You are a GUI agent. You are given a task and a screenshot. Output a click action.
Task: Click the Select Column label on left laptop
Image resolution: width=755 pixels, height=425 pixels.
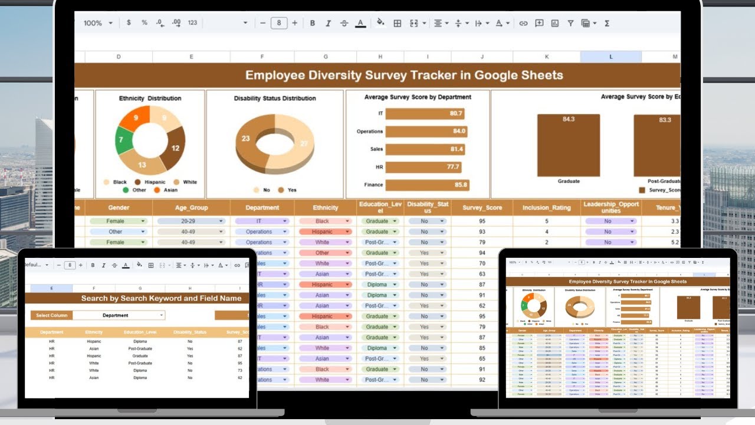coord(51,315)
